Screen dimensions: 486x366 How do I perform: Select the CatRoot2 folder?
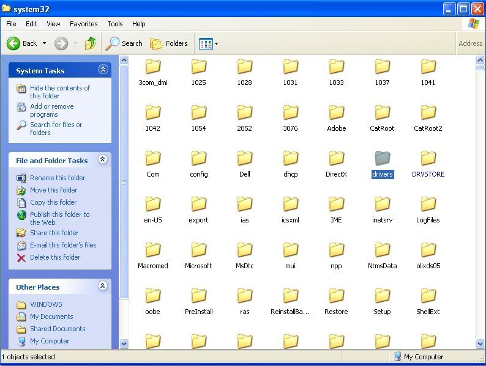click(x=428, y=112)
